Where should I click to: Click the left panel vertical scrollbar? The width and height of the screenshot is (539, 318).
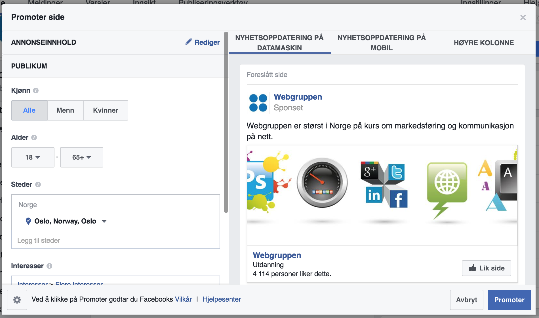click(x=226, y=122)
